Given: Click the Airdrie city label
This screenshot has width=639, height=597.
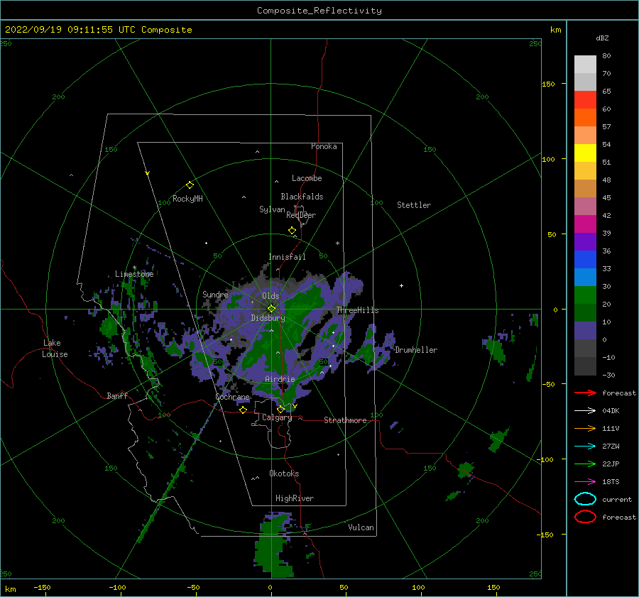Looking at the screenshot, I should [280, 379].
